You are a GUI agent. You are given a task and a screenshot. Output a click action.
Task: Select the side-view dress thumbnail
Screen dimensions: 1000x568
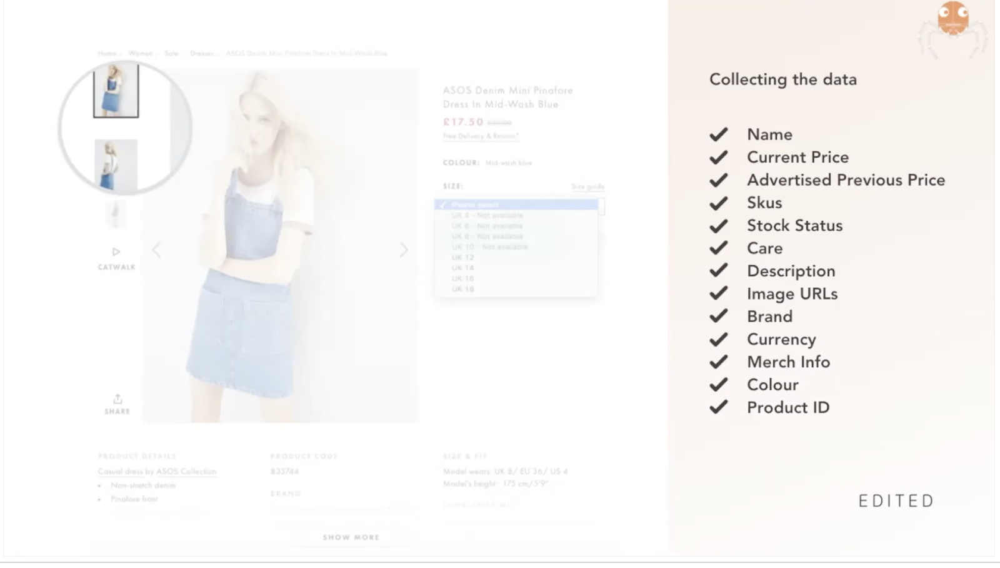[x=116, y=166]
